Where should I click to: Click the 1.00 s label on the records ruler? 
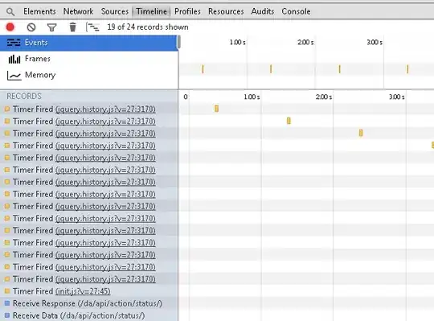[x=252, y=97]
